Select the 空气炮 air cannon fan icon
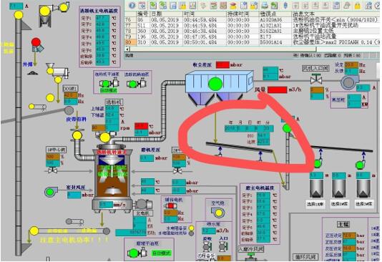This screenshot has height=262, width=382. coord(217,212)
